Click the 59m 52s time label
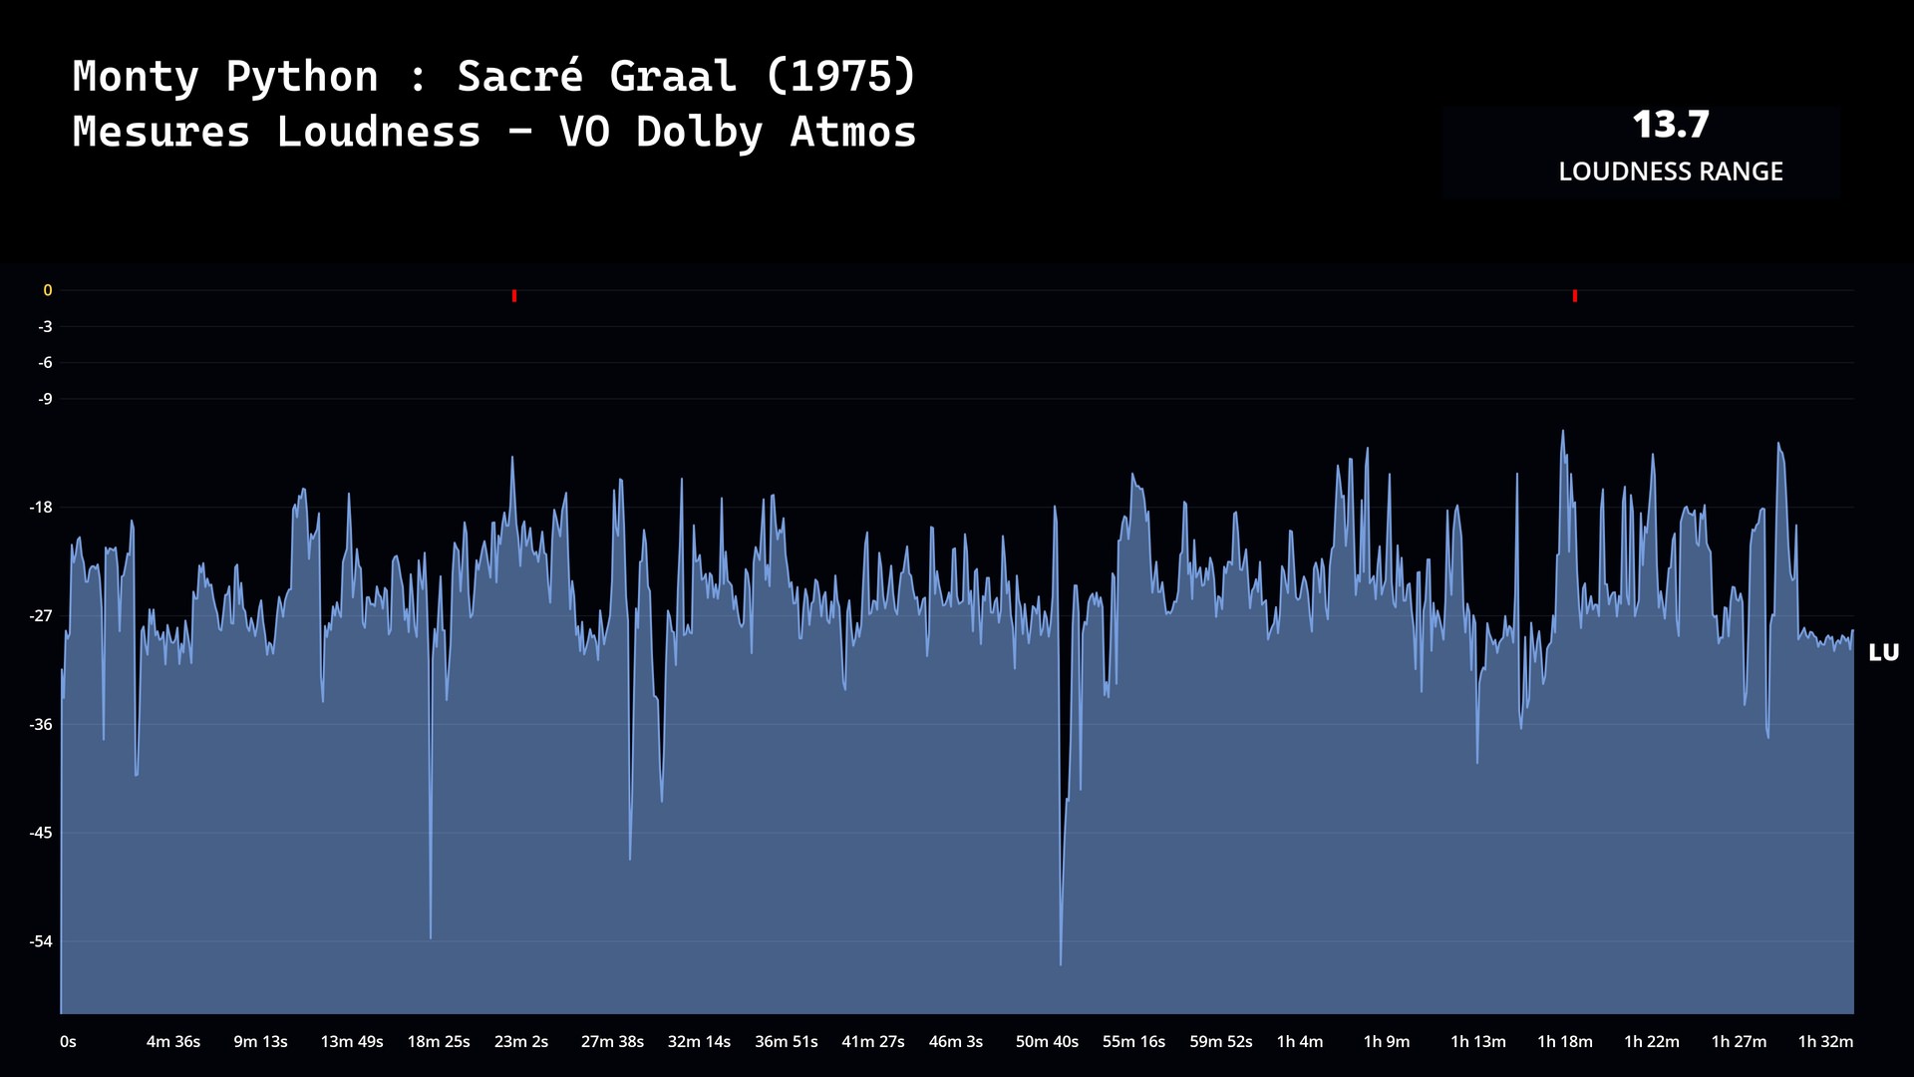Image resolution: width=1914 pixels, height=1077 pixels. pyautogui.click(x=1221, y=1042)
